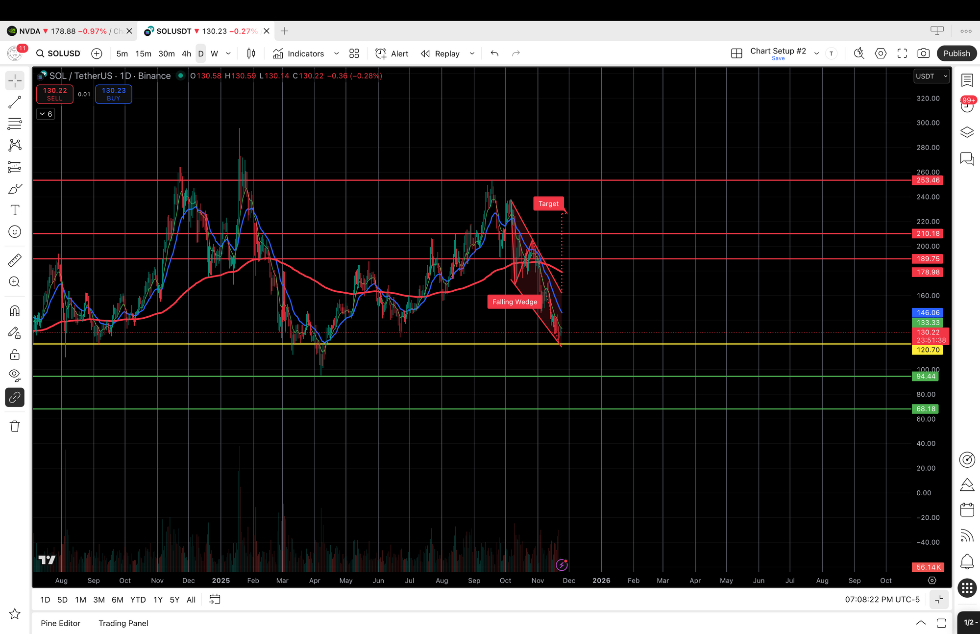Select the Fibonacci retracement tool
Screen dimensions: 980x634
pyautogui.click(x=15, y=124)
